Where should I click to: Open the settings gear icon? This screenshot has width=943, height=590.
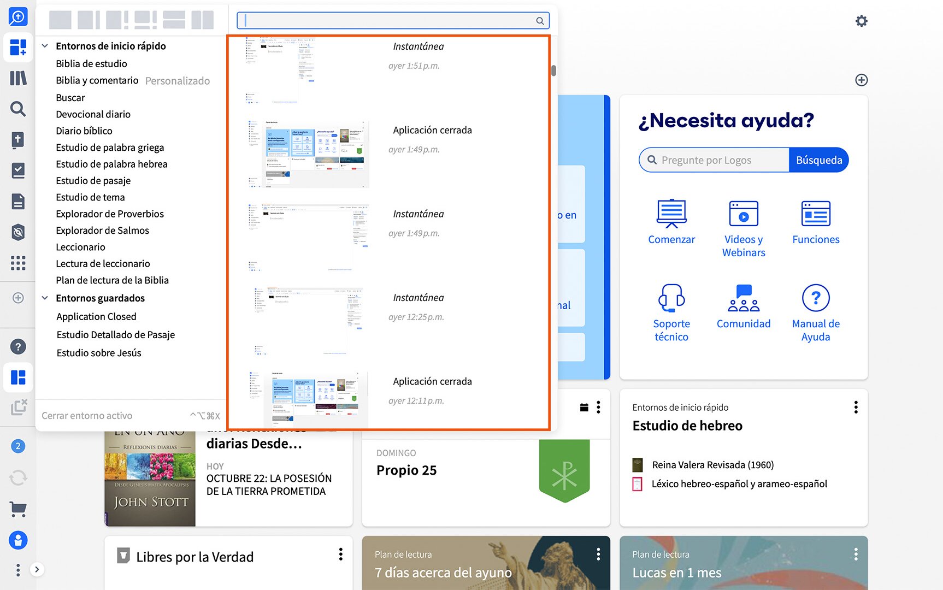tap(862, 21)
